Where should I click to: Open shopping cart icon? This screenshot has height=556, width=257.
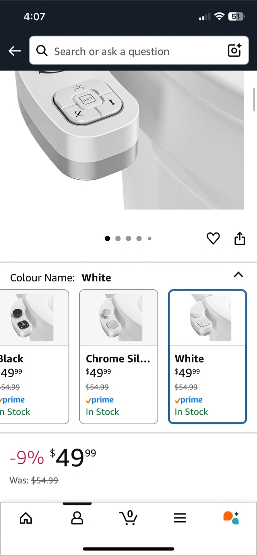click(128, 517)
